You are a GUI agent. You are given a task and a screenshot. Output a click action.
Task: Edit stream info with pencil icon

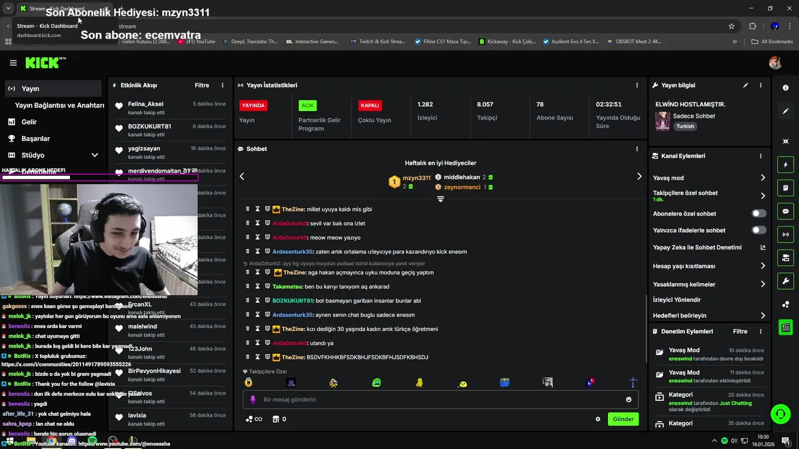coord(745,85)
